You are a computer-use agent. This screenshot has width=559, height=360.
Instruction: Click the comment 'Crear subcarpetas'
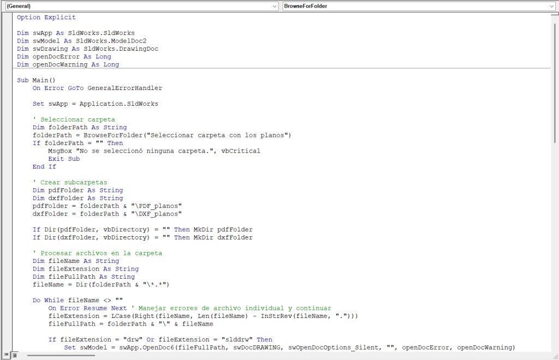click(x=70, y=182)
